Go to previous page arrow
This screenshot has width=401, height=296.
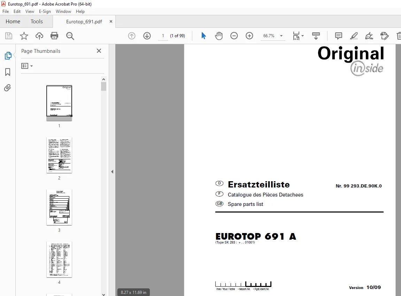(132, 36)
